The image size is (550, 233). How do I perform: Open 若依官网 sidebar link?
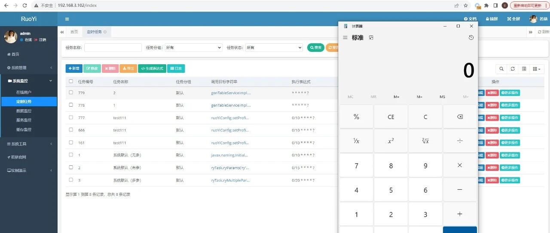coord(28,157)
